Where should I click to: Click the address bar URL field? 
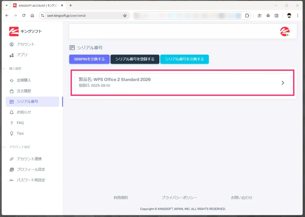(x=84, y=15)
